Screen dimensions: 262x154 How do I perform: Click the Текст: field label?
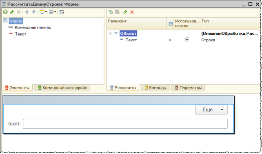[x=14, y=124]
